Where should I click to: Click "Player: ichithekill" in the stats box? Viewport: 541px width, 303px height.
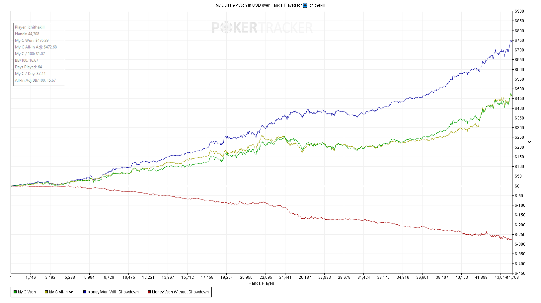point(30,27)
